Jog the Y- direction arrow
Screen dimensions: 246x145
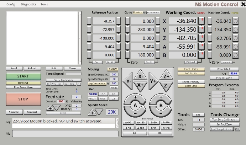click(x=128, y=81)
